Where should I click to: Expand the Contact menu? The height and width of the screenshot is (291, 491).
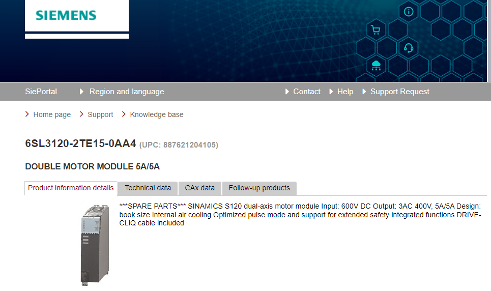click(306, 92)
